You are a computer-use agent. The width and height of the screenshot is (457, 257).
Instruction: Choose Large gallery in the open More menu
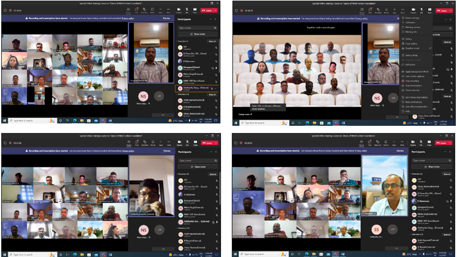[412, 43]
